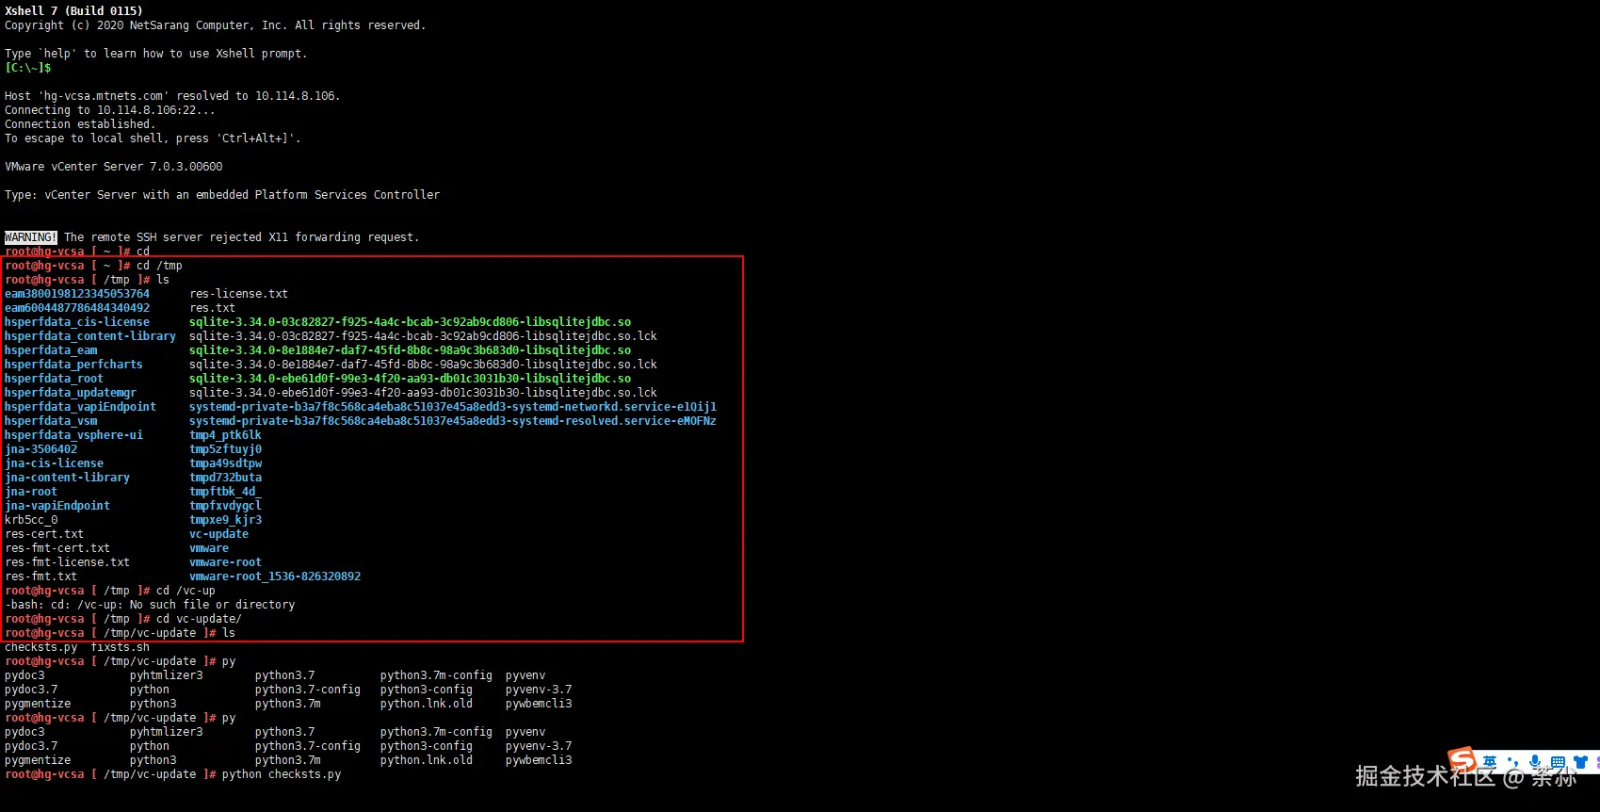Click the 'hsperfdata_updatemgr' directory
Image resolution: width=1600 pixels, height=812 pixels.
71,393
